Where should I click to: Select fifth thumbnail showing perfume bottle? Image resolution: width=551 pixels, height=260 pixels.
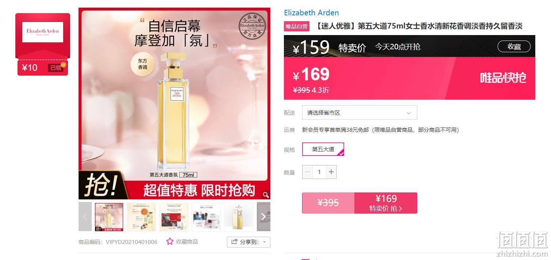[239, 217]
